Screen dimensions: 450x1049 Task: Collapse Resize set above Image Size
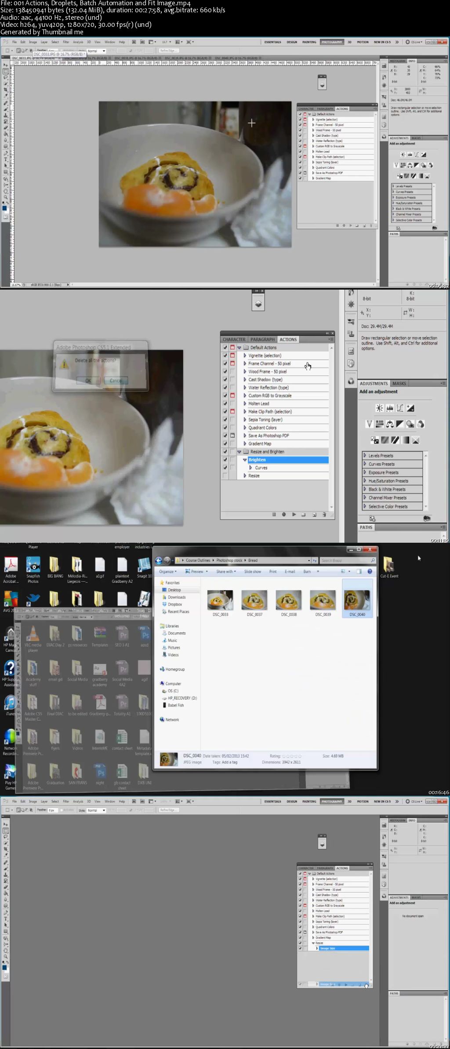coord(313,943)
